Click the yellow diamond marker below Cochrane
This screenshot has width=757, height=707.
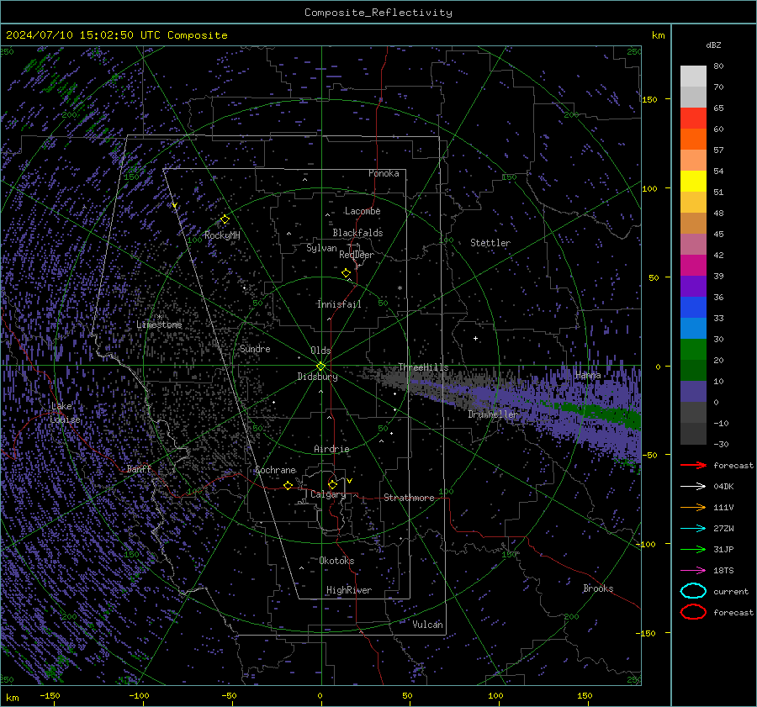tap(289, 486)
